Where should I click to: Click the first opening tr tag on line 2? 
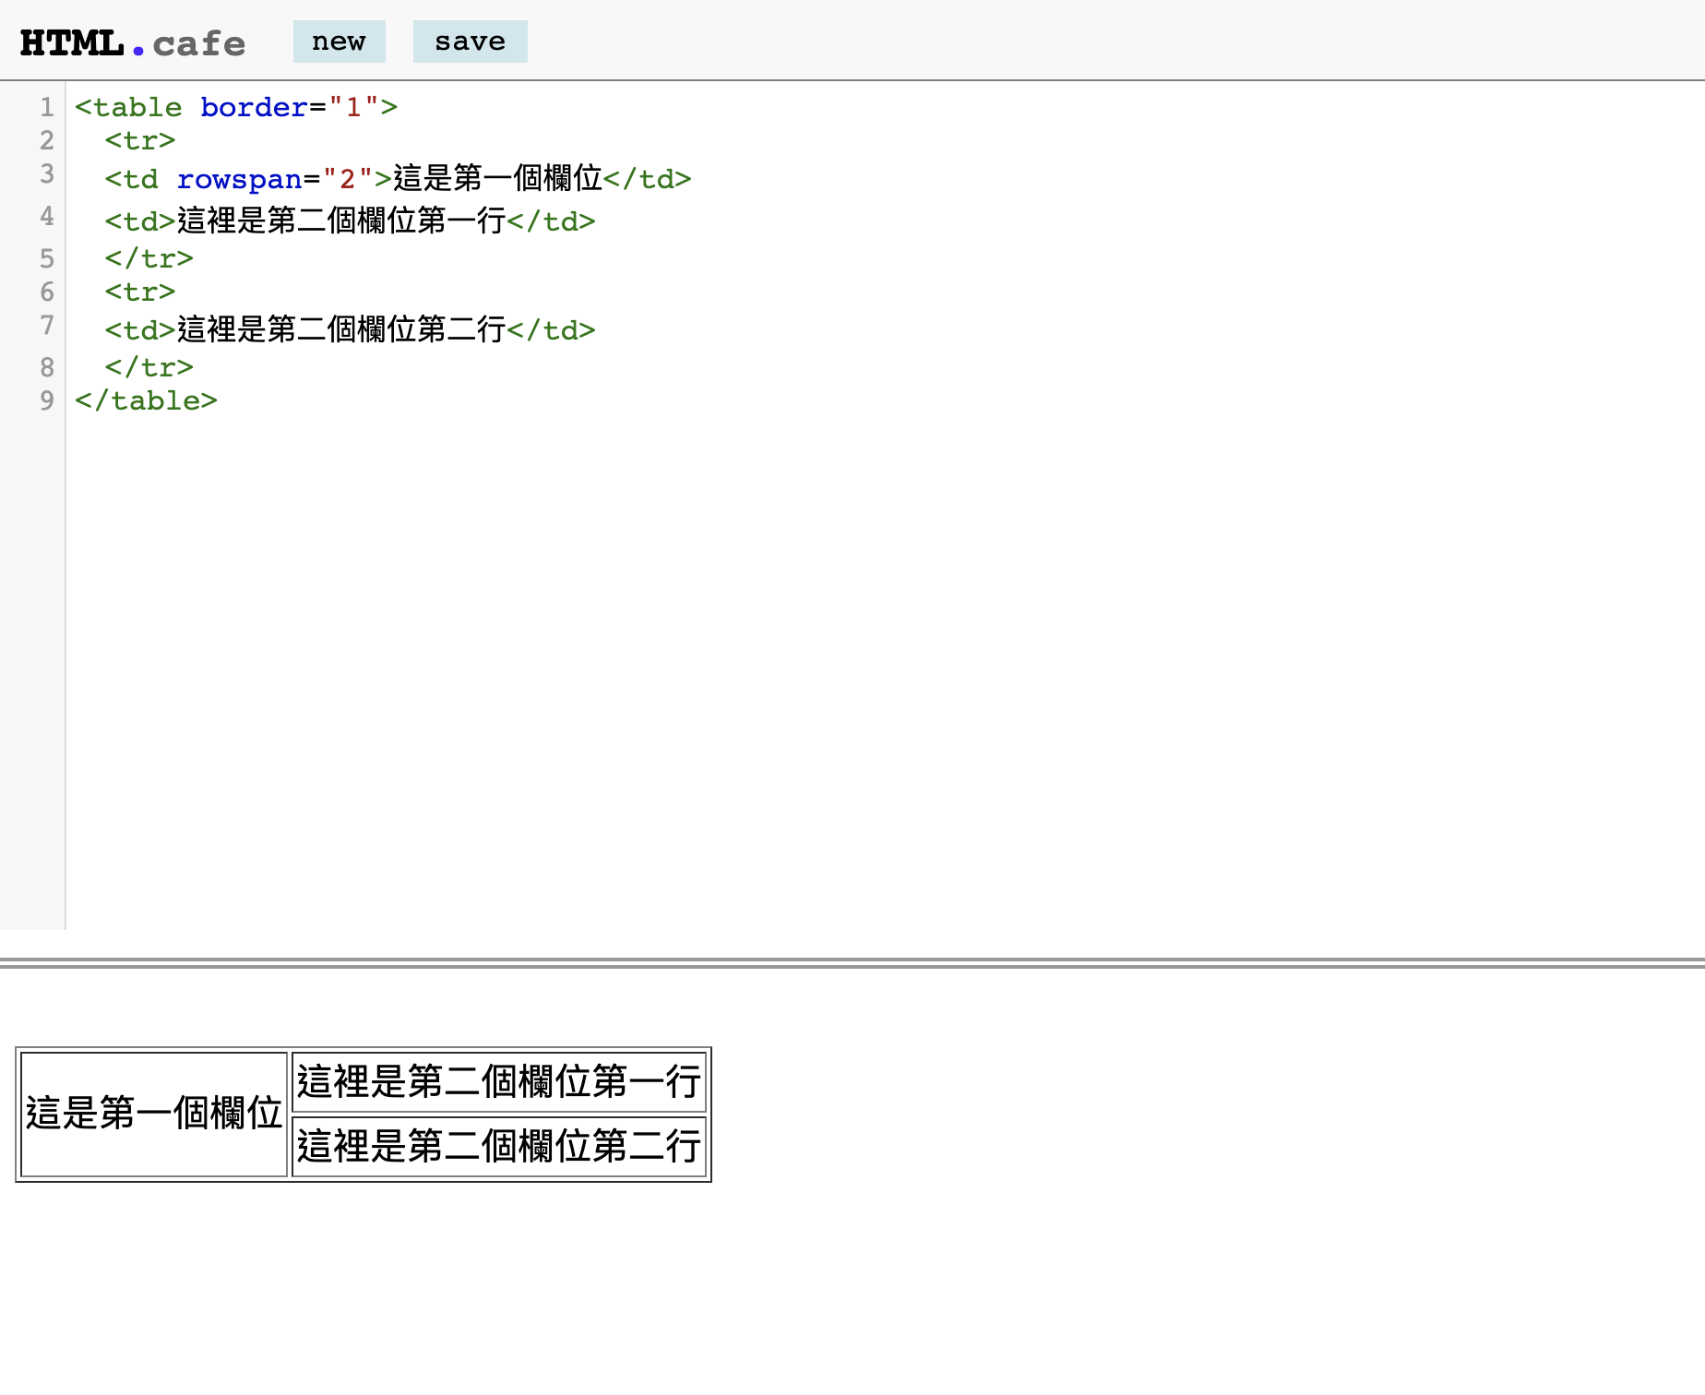pyautogui.click(x=140, y=140)
